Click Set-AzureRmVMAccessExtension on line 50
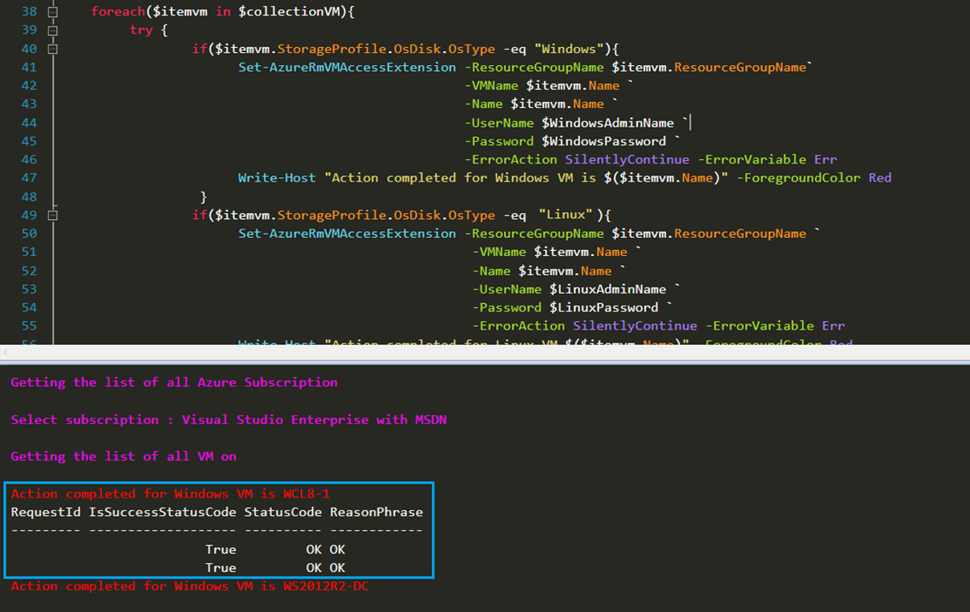Viewport: 970px width, 612px height. (347, 234)
